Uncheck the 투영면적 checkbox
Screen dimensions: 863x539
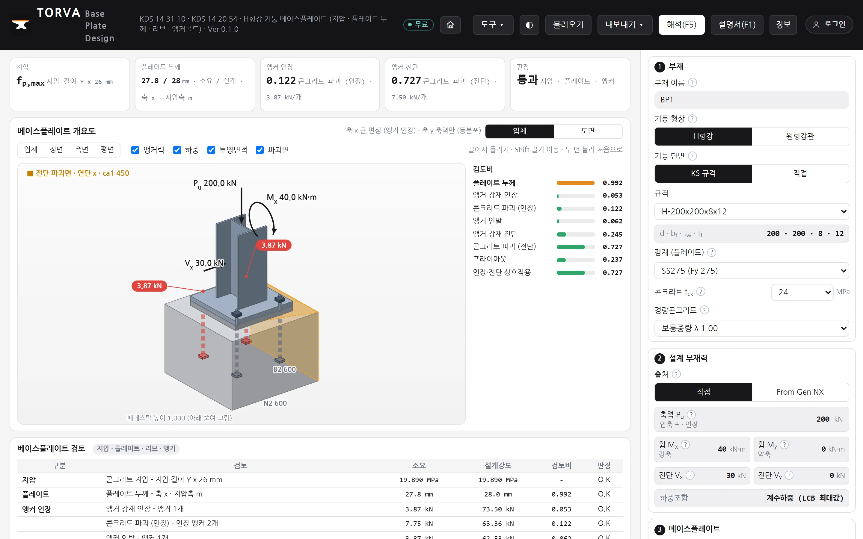(211, 150)
